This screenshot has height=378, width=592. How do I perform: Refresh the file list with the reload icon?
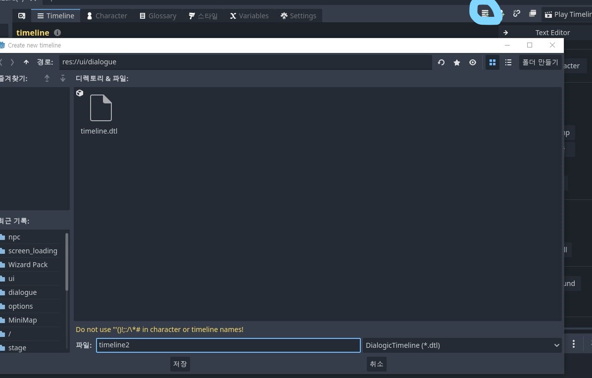[441, 62]
